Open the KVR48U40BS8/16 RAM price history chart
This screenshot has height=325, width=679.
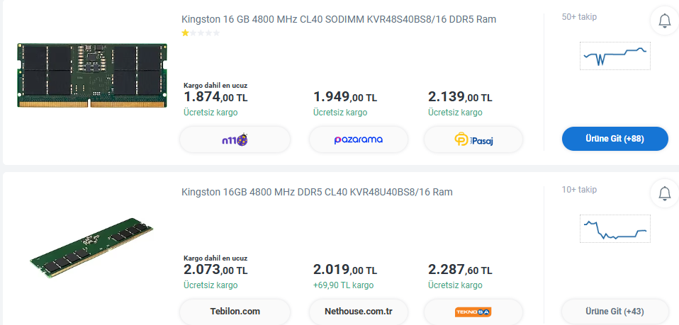615,229
